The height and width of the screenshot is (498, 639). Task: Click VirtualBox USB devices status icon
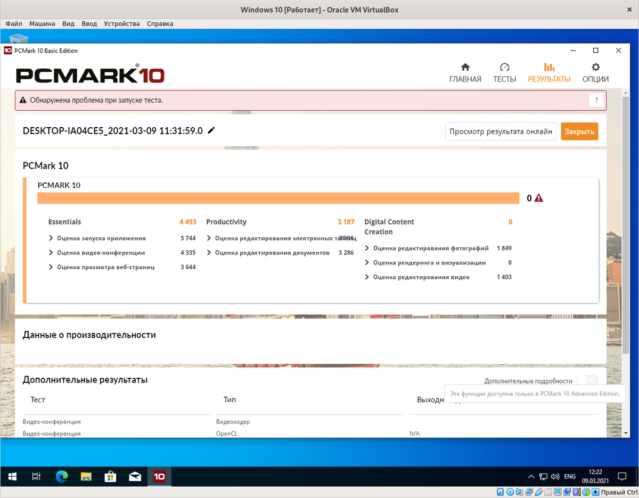(x=538, y=492)
